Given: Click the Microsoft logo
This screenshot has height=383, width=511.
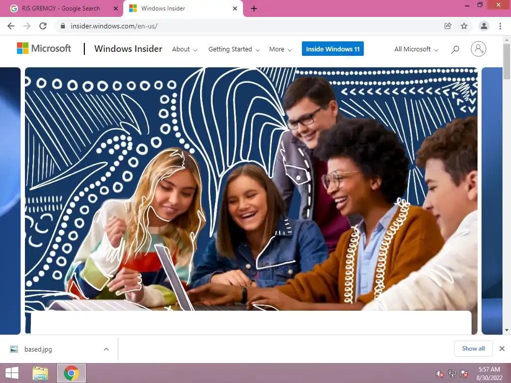Looking at the screenshot, I should 44,48.
